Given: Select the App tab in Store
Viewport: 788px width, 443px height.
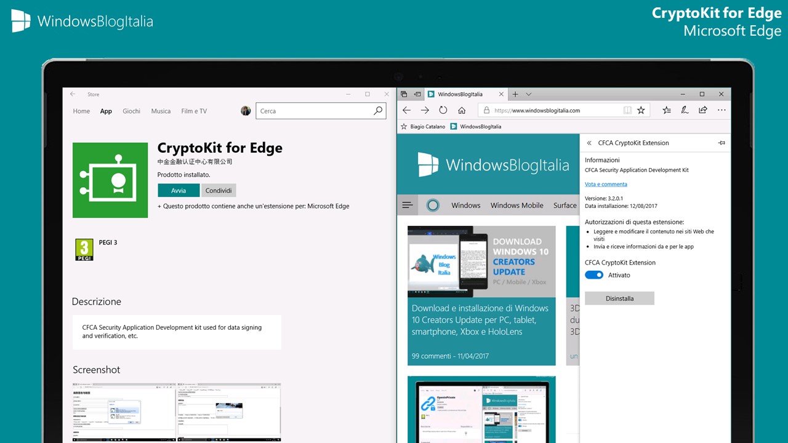Looking at the screenshot, I should tap(106, 111).
